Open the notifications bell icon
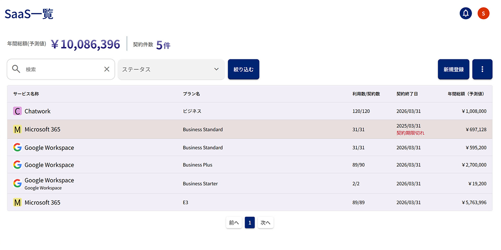The width and height of the screenshot is (501, 250). (466, 13)
